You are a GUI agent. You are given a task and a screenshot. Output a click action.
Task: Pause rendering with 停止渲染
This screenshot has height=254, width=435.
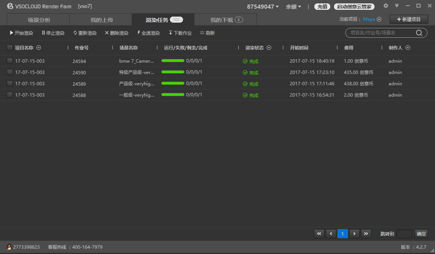53,33
